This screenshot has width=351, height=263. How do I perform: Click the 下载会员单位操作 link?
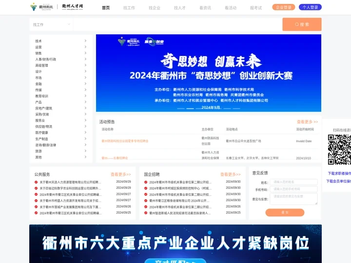pyautogui.click(x=338, y=181)
